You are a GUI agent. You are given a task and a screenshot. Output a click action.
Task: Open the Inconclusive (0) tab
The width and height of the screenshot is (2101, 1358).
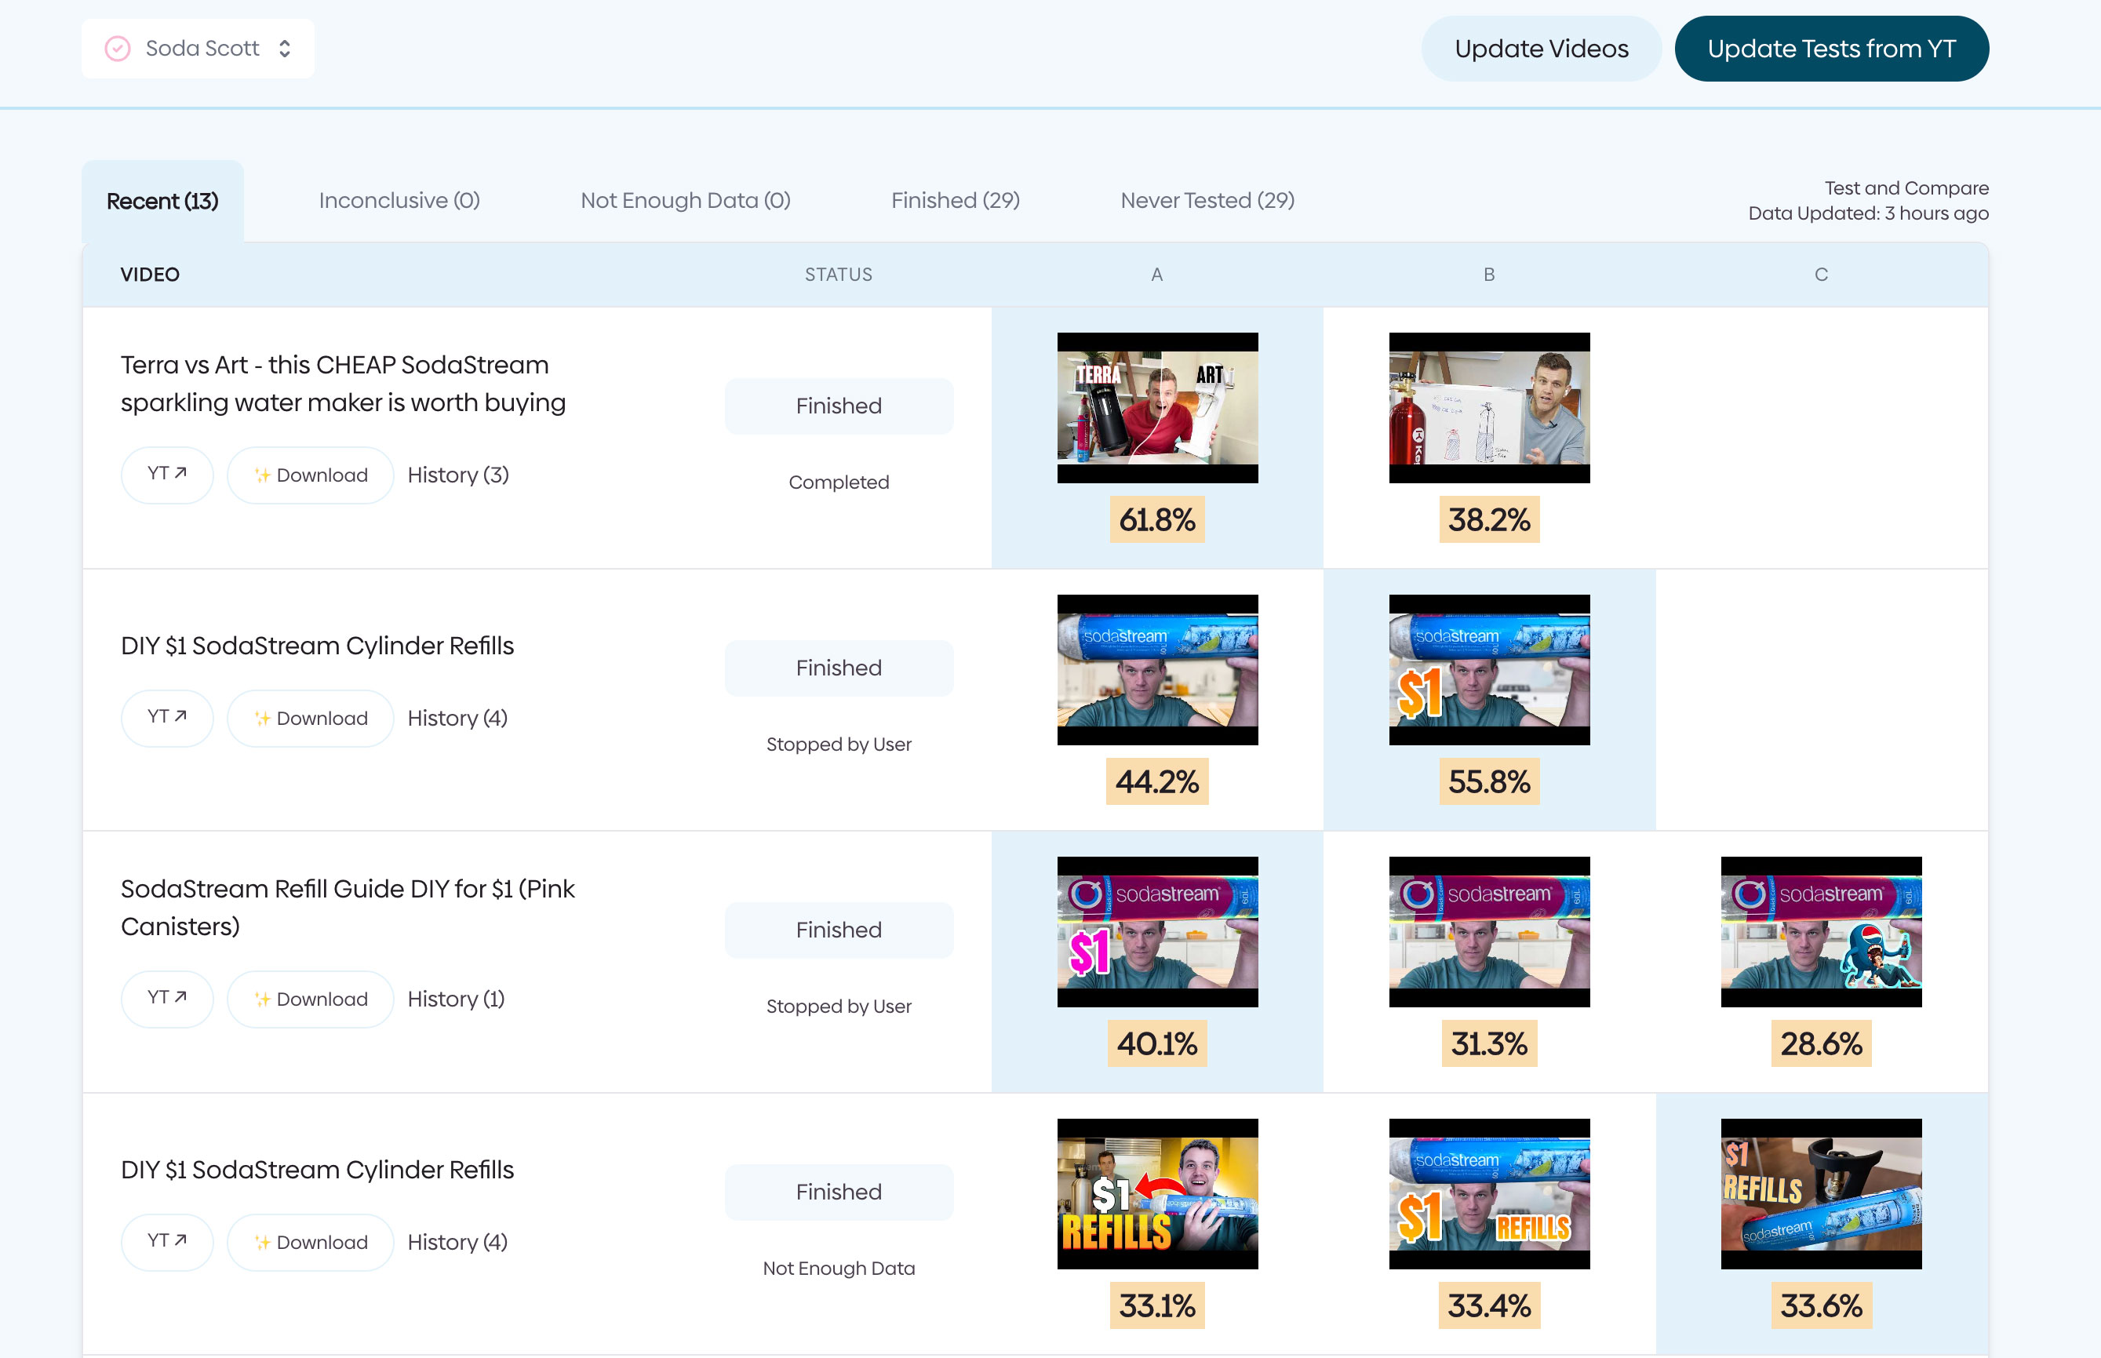[399, 200]
